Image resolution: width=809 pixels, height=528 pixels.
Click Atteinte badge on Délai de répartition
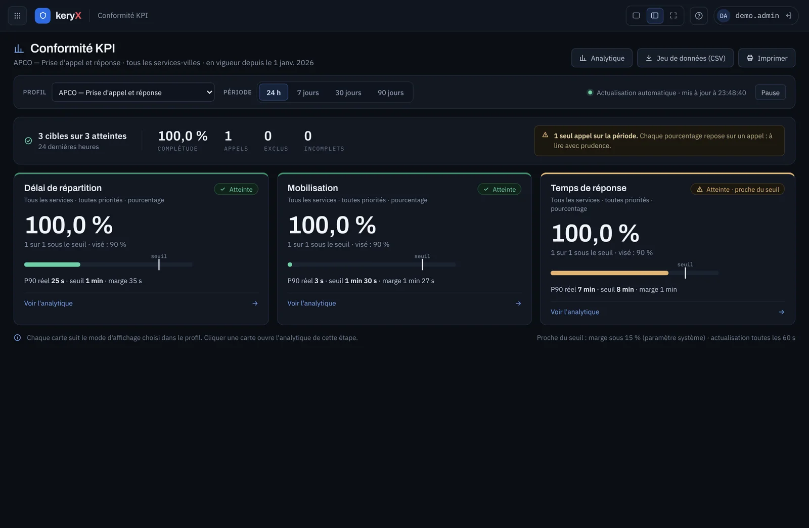(x=236, y=189)
